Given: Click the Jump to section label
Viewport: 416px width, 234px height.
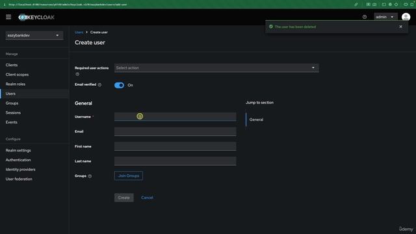Looking at the screenshot, I should (x=259, y=103).
